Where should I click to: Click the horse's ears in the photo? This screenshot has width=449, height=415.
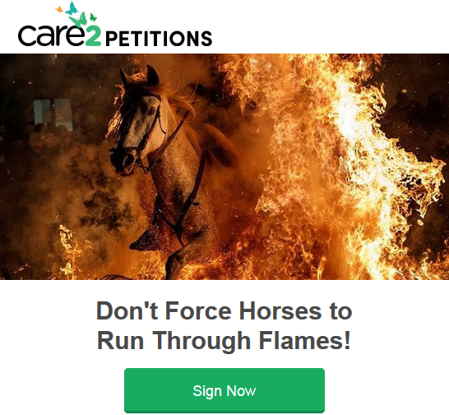pos(140,75)
